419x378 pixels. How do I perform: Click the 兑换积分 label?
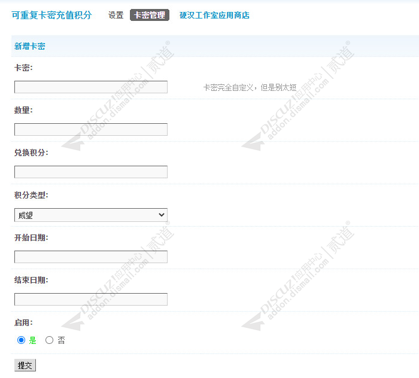(x=31, y=153)
